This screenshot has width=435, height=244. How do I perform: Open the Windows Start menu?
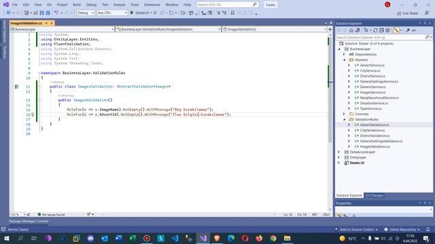6,238
